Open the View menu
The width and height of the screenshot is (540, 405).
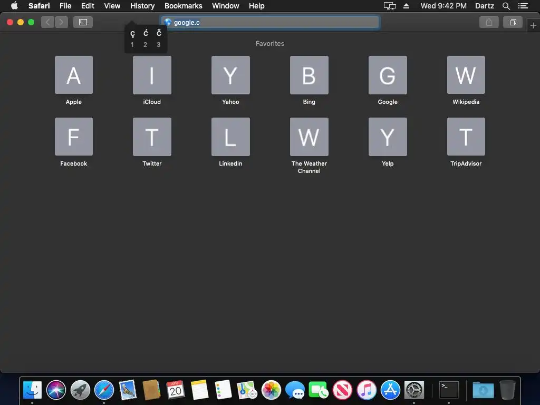112,6
